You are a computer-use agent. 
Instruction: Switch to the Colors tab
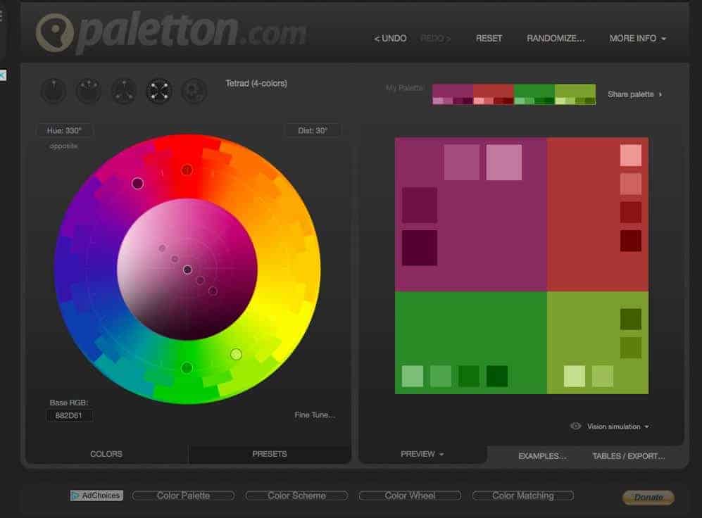coord(106,454)
